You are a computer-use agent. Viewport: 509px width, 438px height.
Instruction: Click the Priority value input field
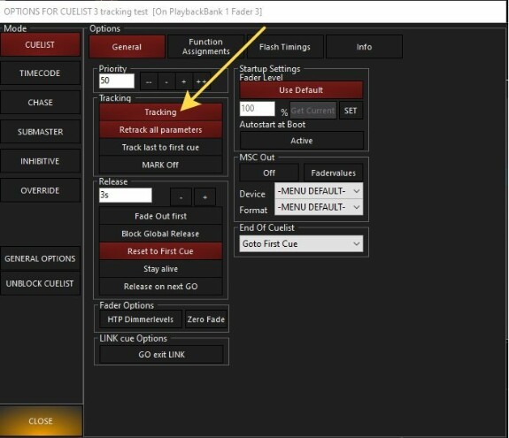[117, 81]
